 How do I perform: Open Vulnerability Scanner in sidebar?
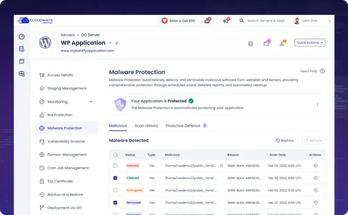click(x=66, y=141)
